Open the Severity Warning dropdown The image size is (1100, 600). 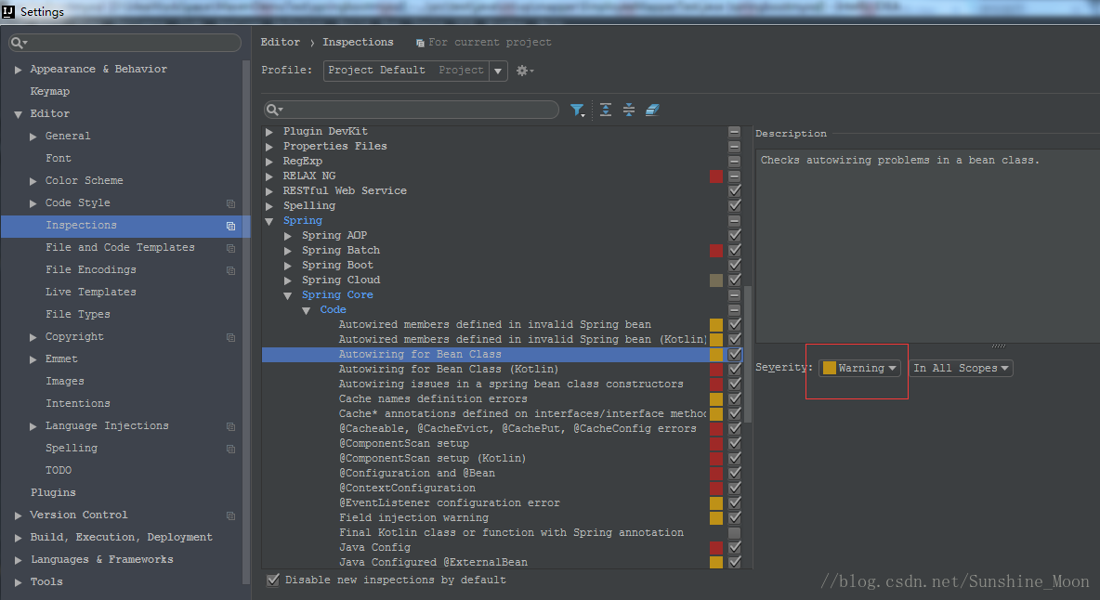(x=860, y=369)
